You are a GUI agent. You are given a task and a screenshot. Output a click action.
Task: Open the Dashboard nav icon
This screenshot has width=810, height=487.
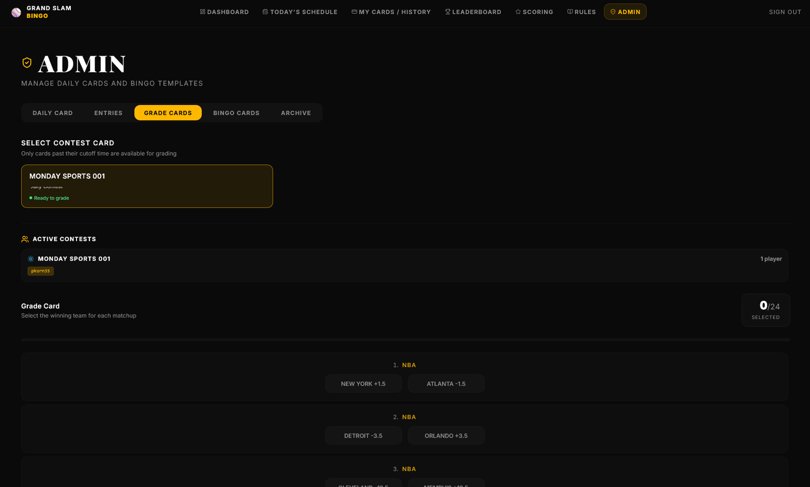(x=202, y=12)
